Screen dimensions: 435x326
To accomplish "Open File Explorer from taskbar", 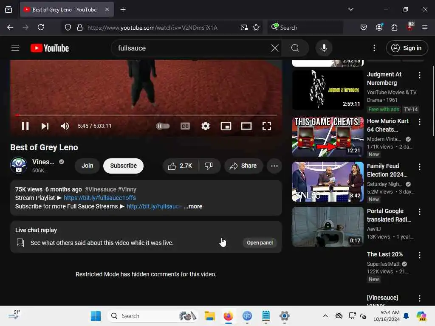I will click(210, 316).
